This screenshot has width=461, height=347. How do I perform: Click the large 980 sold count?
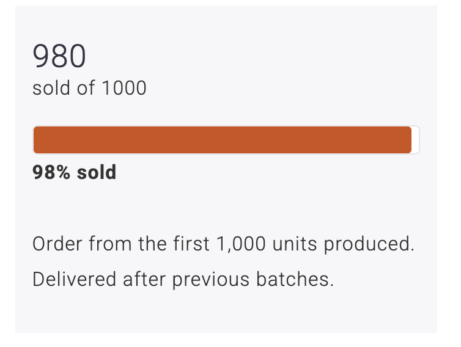tap(59, 57)
